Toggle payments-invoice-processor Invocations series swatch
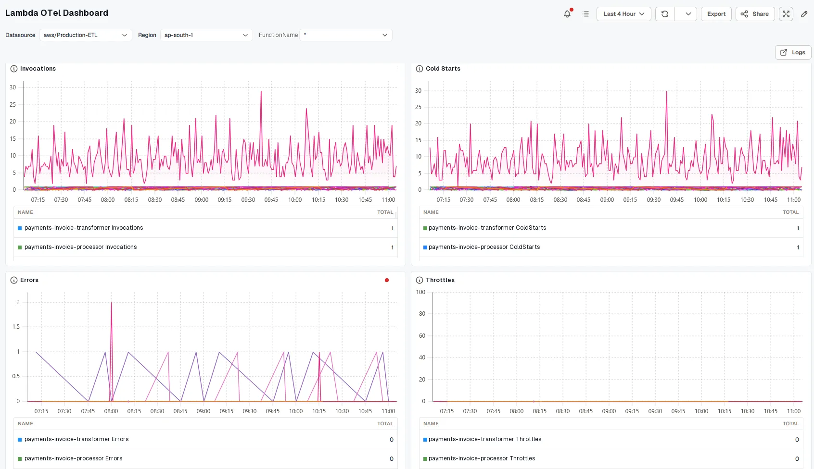This screenshot has height=469, width=814. (x=20, y=247)
